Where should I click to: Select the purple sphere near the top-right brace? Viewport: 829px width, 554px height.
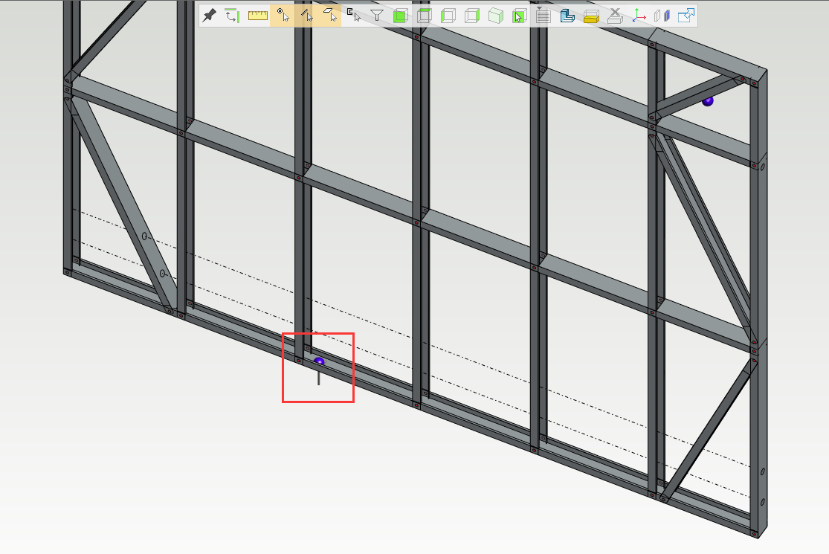pyautogui.click(x=708, y=101)
